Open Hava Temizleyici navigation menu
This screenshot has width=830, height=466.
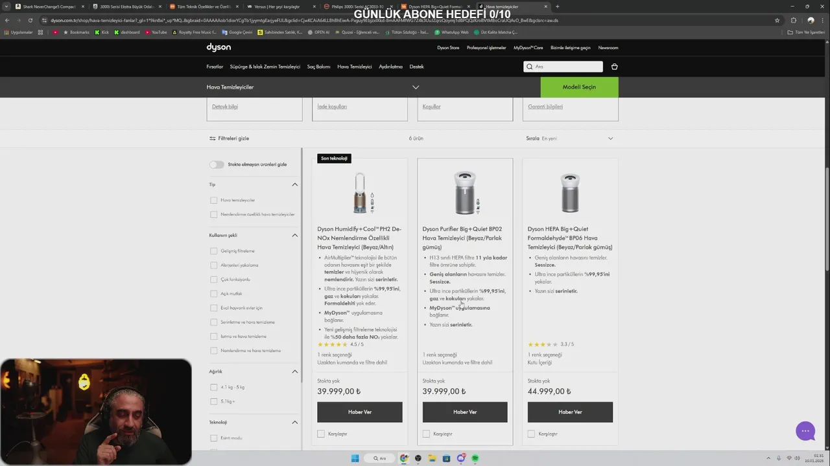[x=355, y=67]
